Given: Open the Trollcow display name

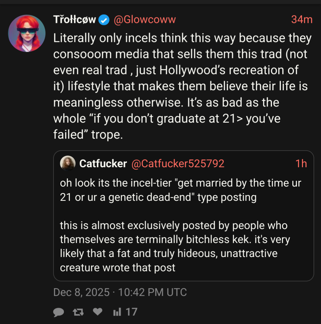Looking at the screenshot, I should pos(75,20).
